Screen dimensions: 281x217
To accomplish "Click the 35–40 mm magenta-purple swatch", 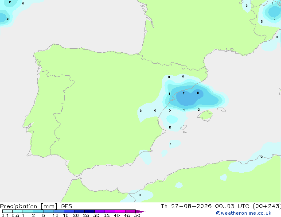I will point(109,211).
